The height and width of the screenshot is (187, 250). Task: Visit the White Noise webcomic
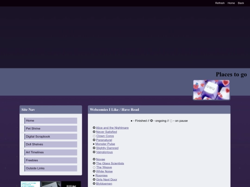click(x=104, y=171)
